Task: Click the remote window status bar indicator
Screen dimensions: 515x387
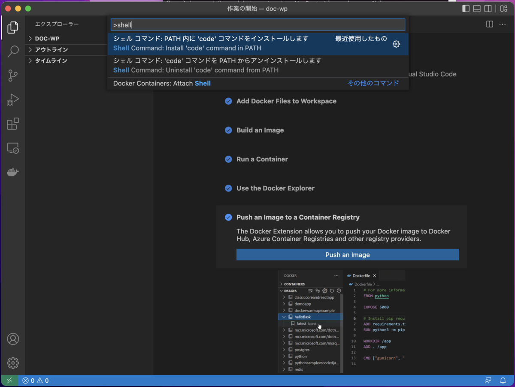Action: [x=9, y=381]
